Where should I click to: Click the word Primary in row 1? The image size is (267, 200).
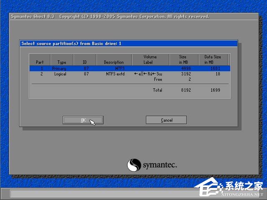(59, 68)
